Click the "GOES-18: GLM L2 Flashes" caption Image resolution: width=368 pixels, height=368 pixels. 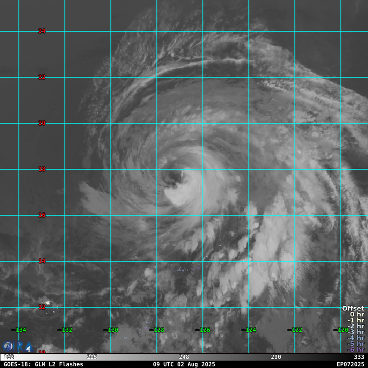point(43,364)
